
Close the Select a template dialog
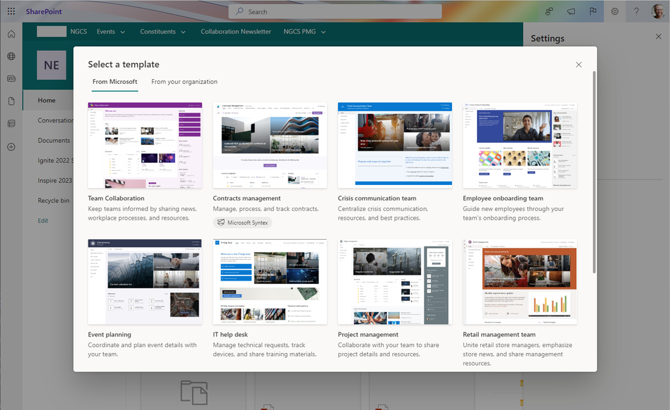[579, 65]
